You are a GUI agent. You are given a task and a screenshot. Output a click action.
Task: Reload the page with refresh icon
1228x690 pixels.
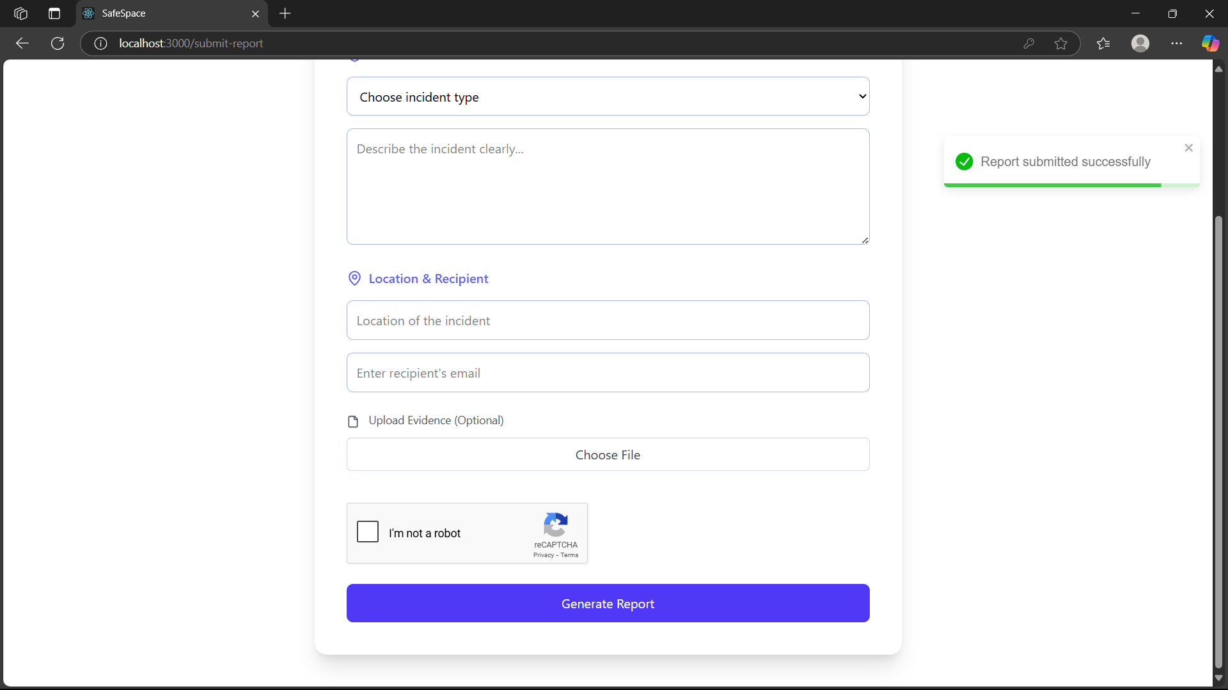click(x=58, y=43)
